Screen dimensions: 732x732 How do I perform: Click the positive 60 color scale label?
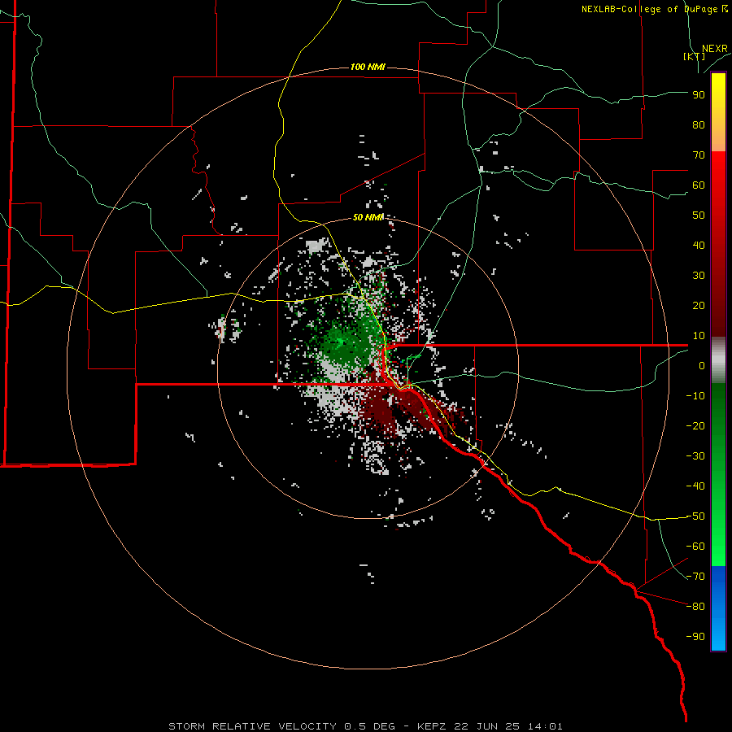pyautogui.click(x=699, y=185)
